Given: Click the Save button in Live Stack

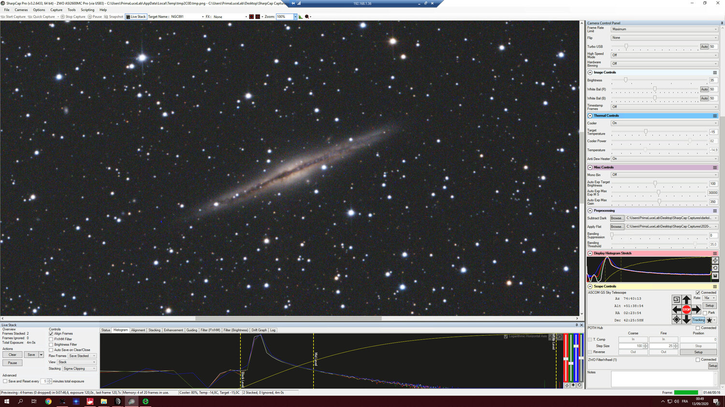Looking at the screenshot, I should point(31,355).
